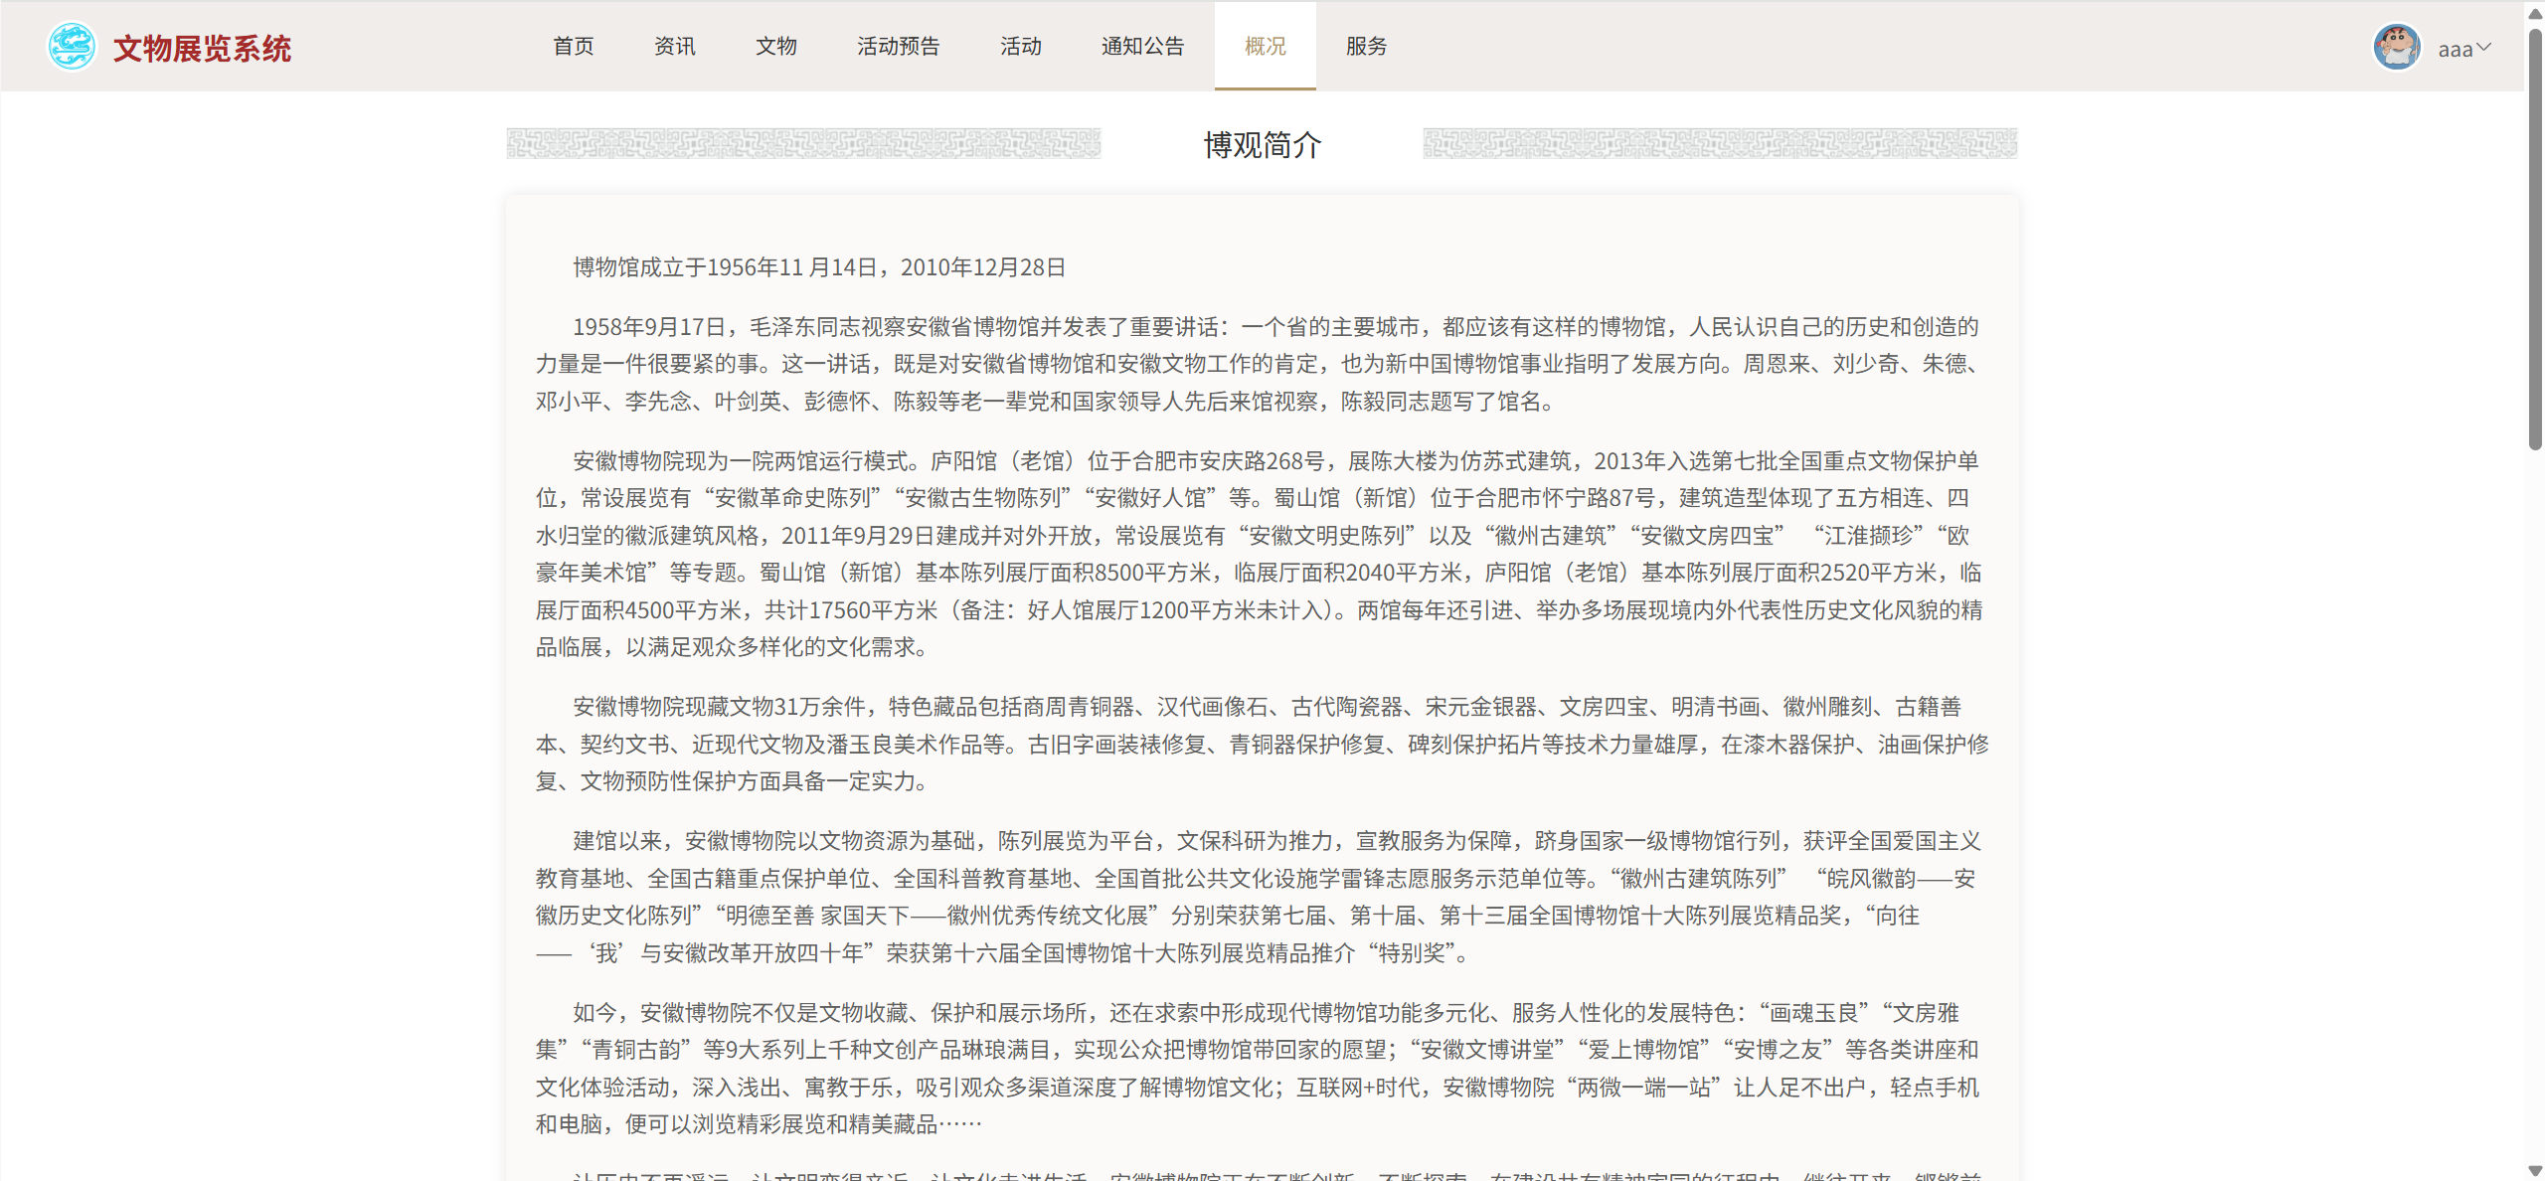Click the paragraph starting 博物馆成立于1956年
This screenshot has height=1181, width=2545.
click(x=819, y=267)
